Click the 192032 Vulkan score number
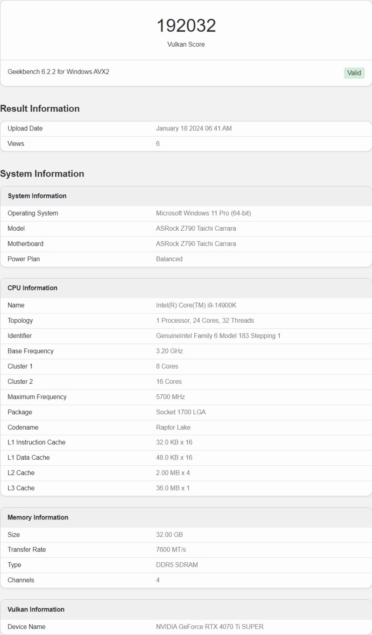372x635 pixels. click(x=186, y=26)
